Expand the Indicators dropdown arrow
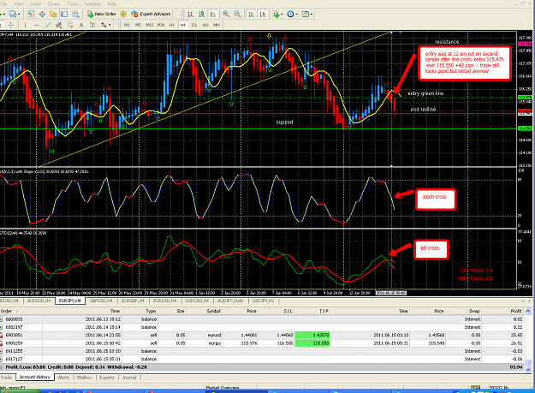The image size is (535, 393). pos(282,14)
